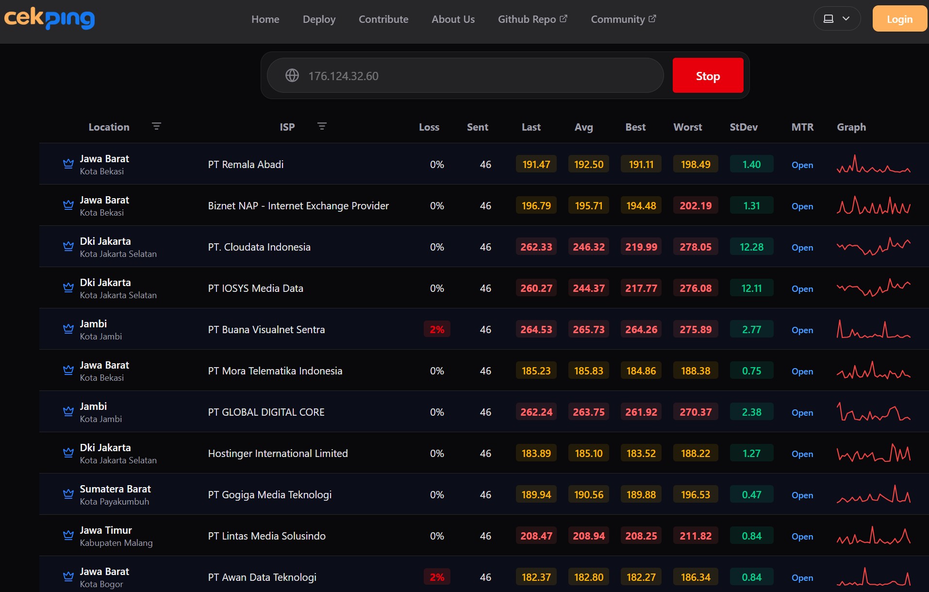Open the Community external link

(x=623, y=19)
